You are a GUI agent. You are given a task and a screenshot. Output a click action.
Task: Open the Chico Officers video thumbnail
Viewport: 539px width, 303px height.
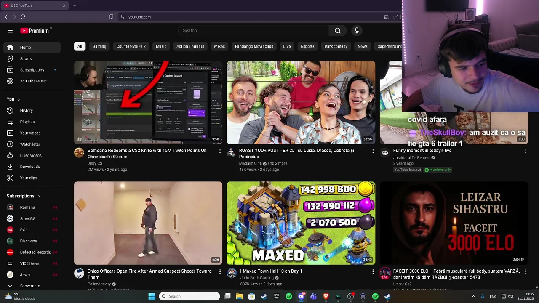click(x=148, y=223)
